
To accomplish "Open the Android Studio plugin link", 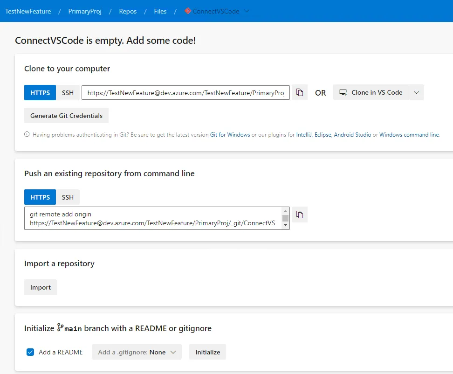I will pos(352,135).
